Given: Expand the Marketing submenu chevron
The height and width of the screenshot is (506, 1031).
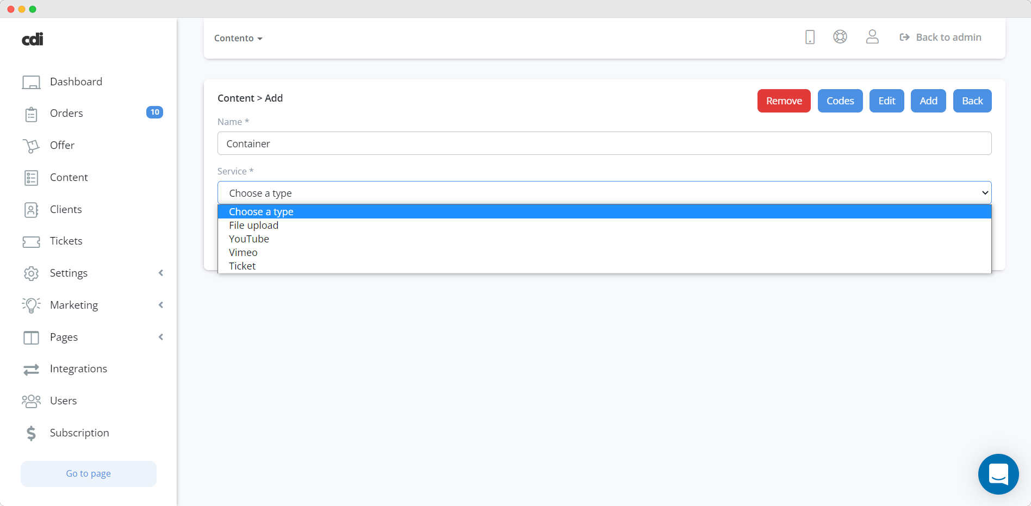Looking at the screenshot, I should click(x=161, y=305).
